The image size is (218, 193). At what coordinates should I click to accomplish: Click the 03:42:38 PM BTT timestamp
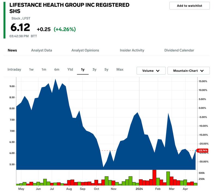23,36
